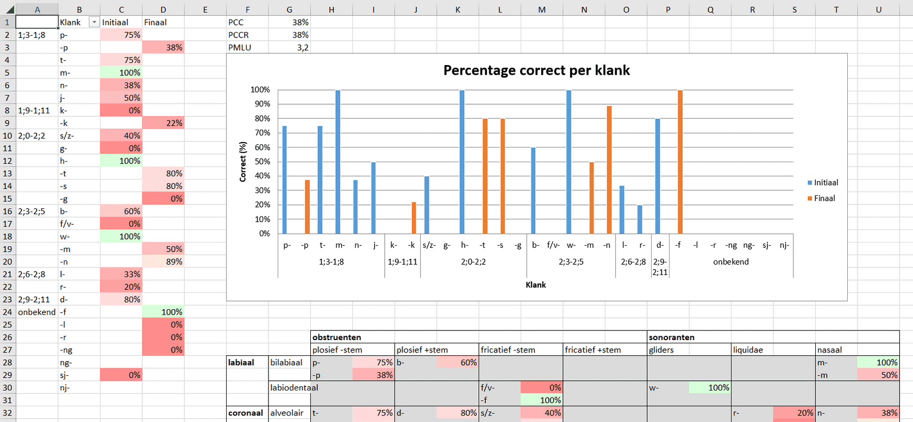The height and width of the screenshot is (422, 913).
Task: Click the 'plosief -stem' header cell
Action: point(353,350)
